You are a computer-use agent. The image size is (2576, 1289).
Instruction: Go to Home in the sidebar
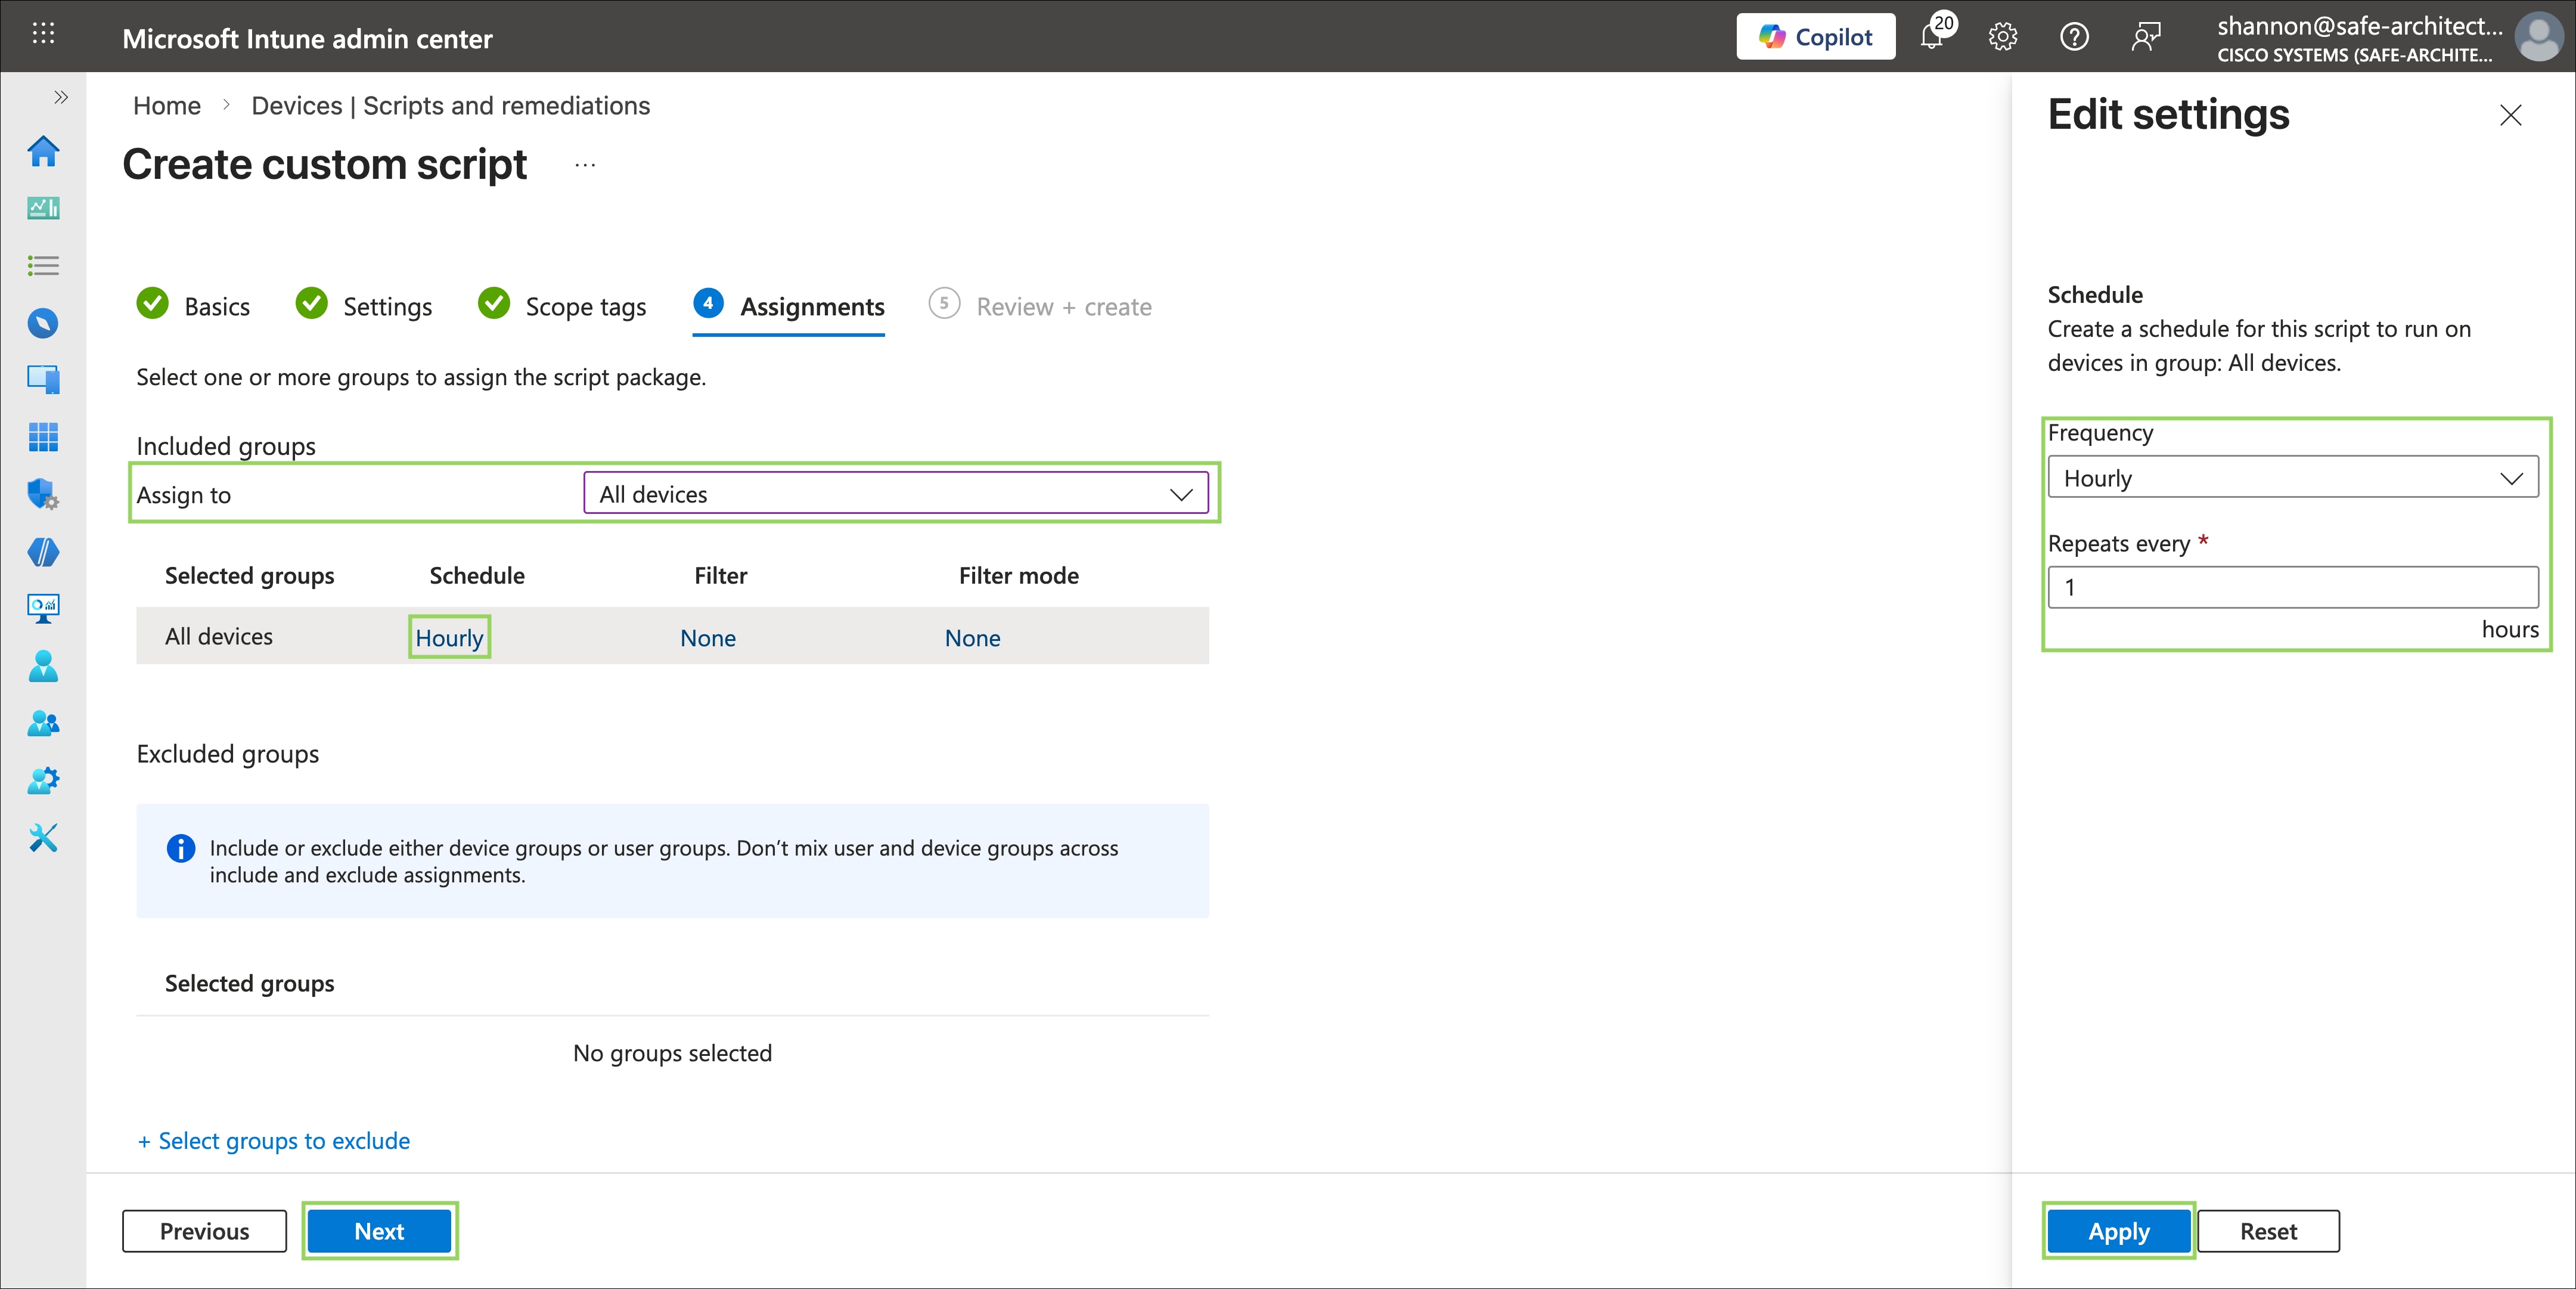coord(43,152)
